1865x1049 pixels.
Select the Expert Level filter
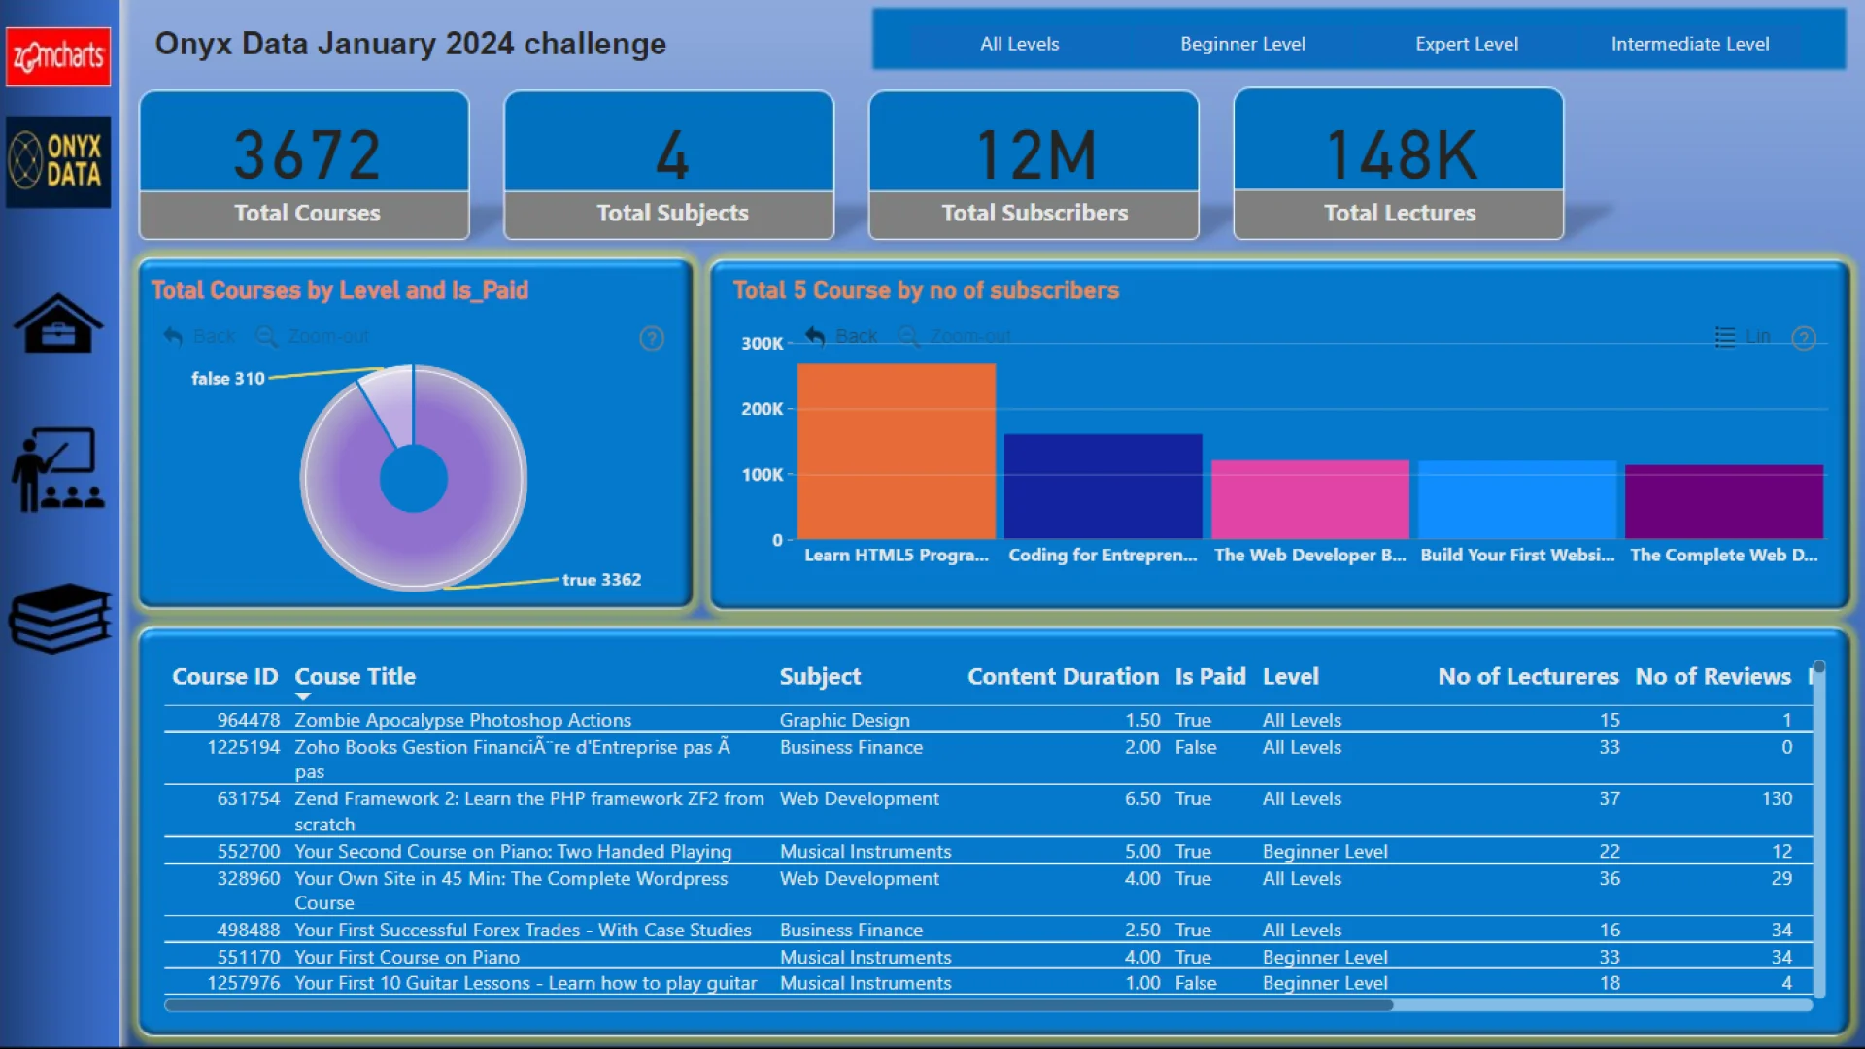click(1466, 44)
